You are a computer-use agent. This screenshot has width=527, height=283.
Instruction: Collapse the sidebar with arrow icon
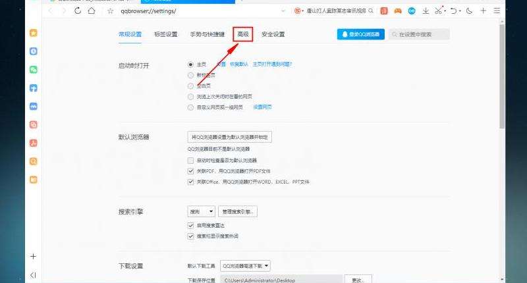pyautogui.click(x=33, y=275)
